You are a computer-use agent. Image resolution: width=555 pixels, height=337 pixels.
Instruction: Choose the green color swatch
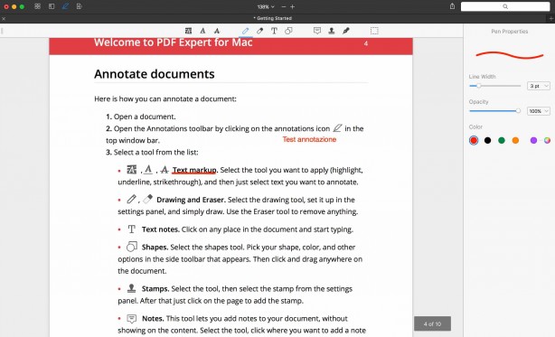click(x=502, y=140)
